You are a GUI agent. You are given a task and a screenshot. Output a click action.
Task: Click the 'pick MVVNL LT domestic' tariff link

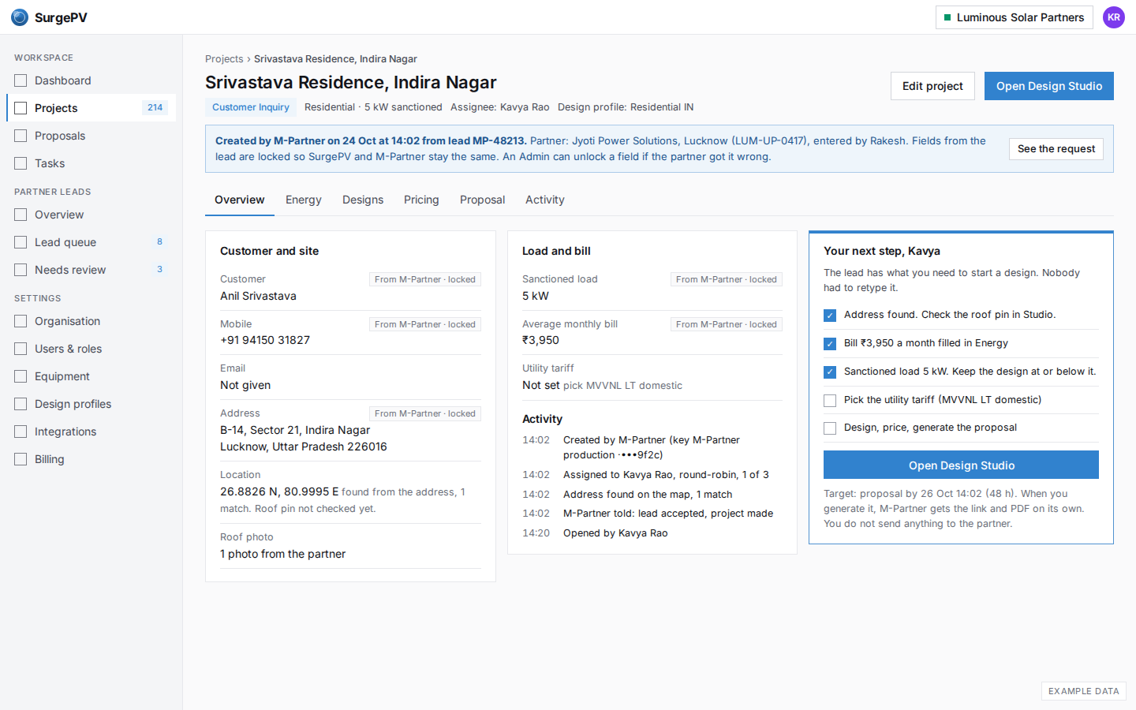622,386
